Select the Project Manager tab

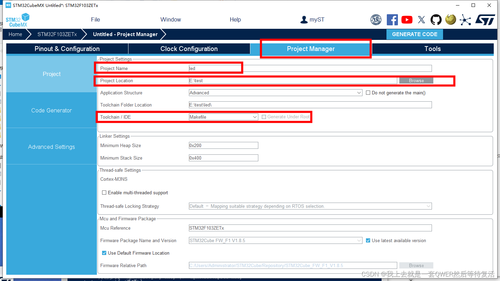click(311, 49)
